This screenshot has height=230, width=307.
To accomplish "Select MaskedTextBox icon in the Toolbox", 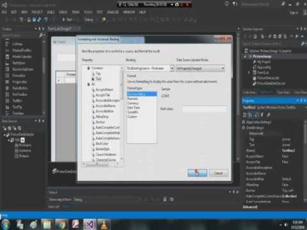I will (8, 50).
